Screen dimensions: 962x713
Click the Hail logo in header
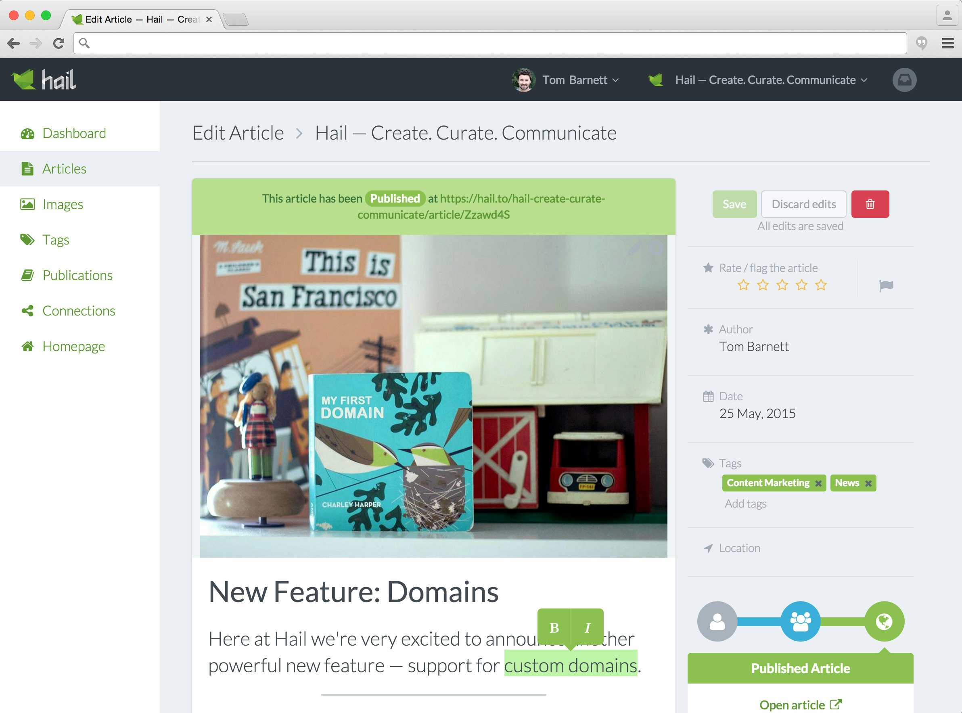tap(44, 80)
